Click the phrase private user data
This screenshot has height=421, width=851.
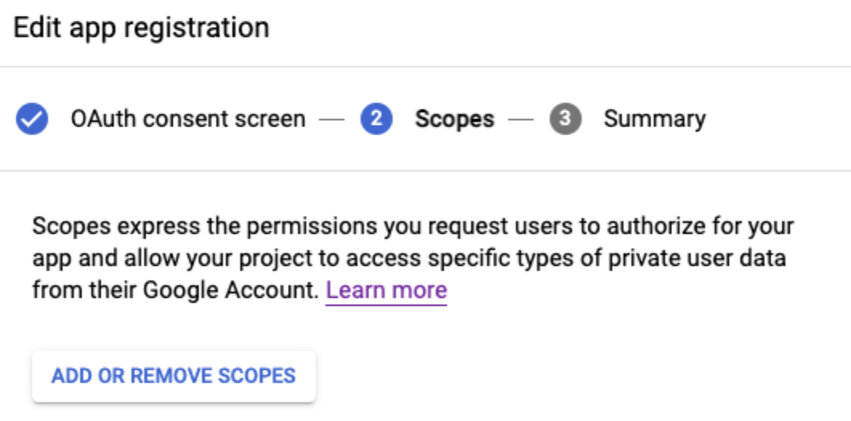coord(697,258)
